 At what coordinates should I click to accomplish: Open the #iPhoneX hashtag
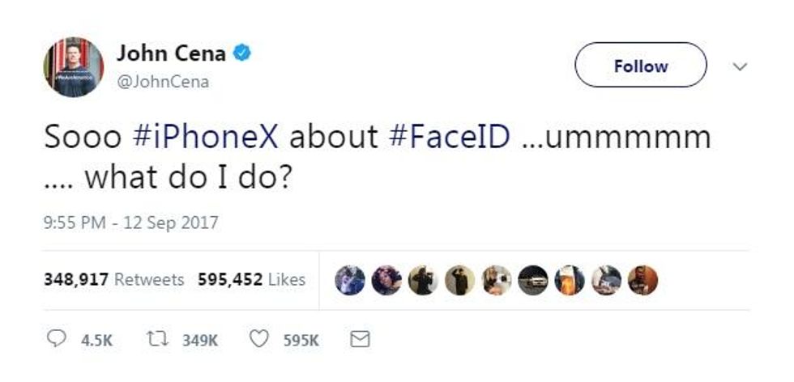point(205,137)
